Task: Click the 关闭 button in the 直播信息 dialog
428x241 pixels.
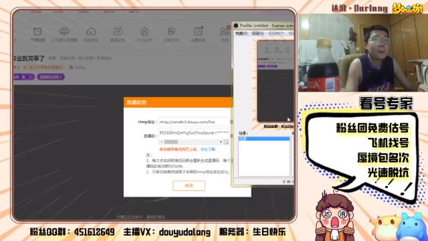Action: (189, 186)
